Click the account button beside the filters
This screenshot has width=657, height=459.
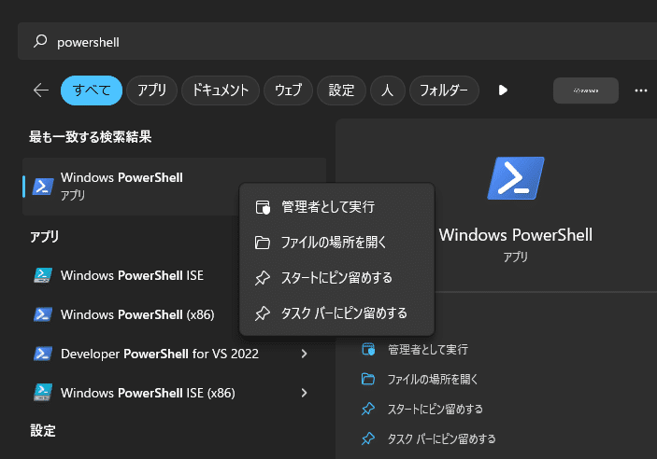pyautogui.click(x=586, y=90)
